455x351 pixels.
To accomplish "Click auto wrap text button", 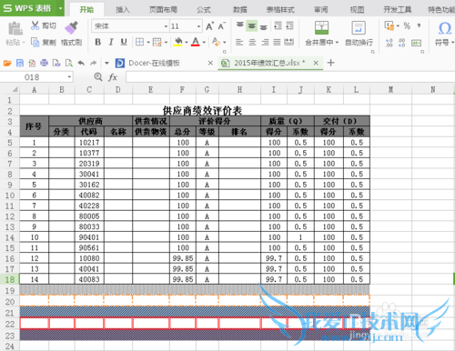I will pyautogui.click(x=359, y=33).
